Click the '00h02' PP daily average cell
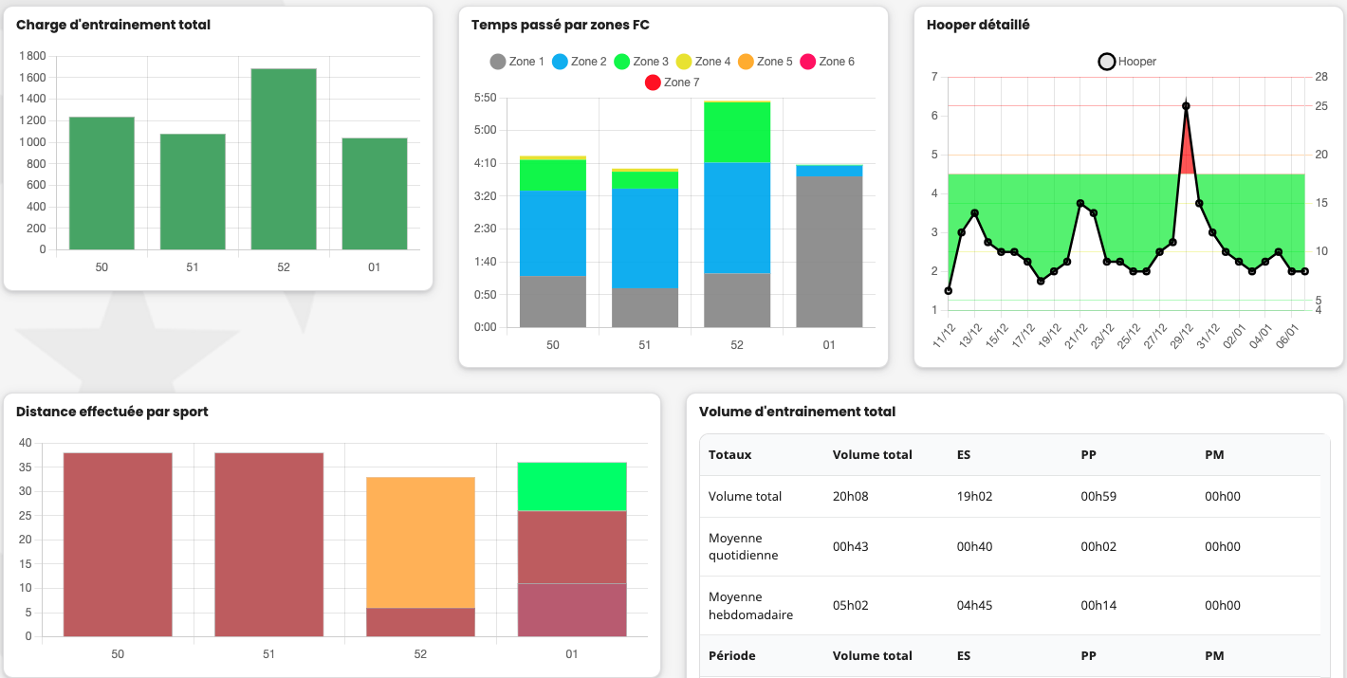 pyautogui.click(x=1098, y=547)
